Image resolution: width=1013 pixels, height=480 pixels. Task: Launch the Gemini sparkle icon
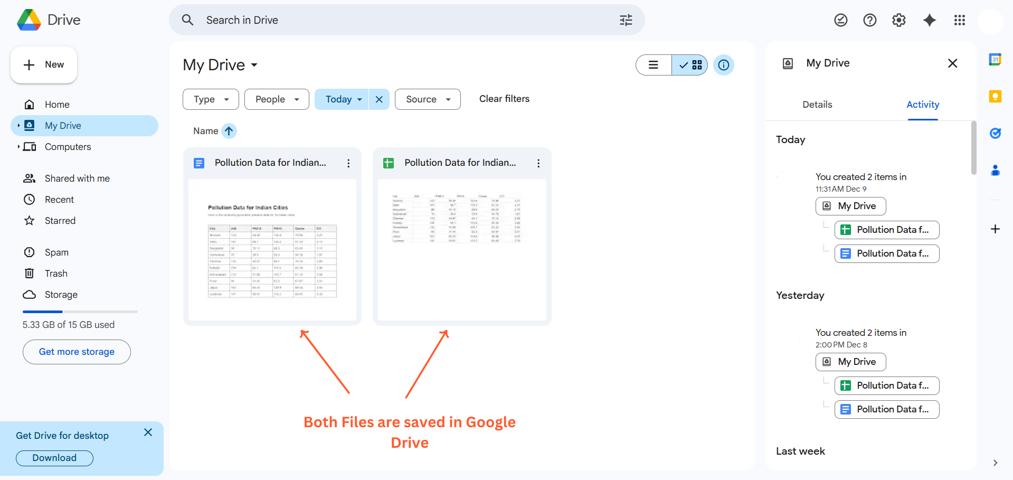[929, 20]
